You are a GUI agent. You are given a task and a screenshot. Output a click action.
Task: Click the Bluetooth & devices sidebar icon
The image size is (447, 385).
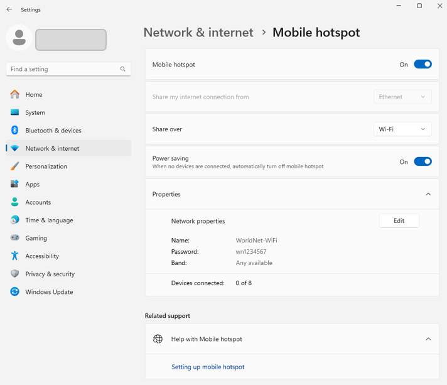14,131
